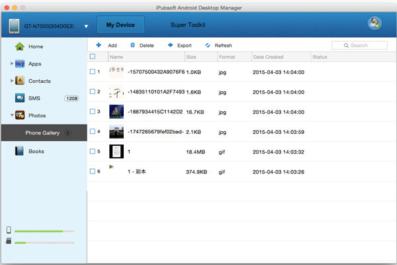
Task: Open the device dropdown arrow
Action: (86, 26)
